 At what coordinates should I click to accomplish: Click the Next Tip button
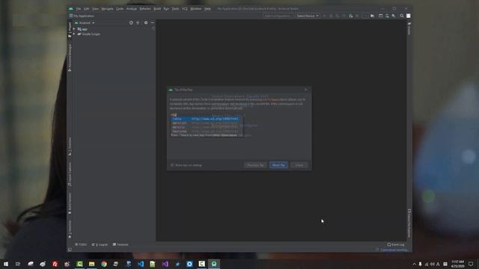pyautogui.click(x=278, y=165)
